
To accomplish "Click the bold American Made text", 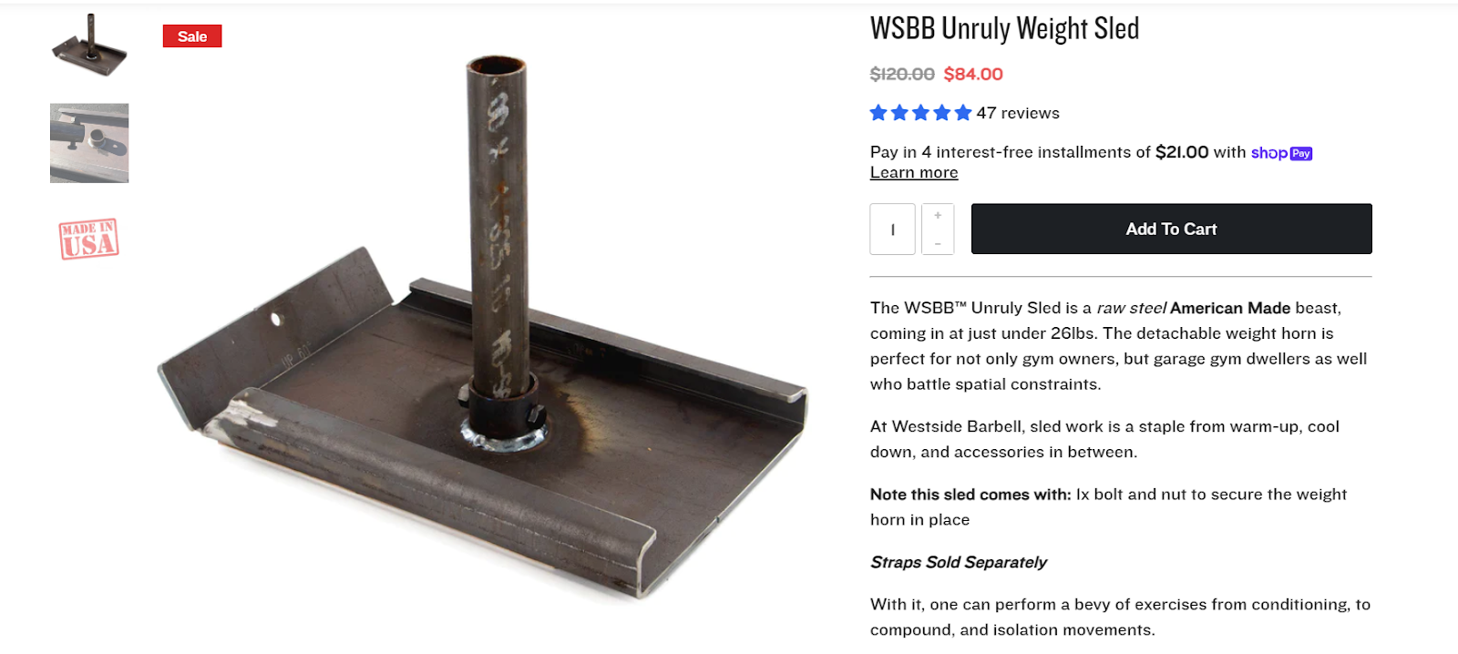I will tap(1230, 308).
